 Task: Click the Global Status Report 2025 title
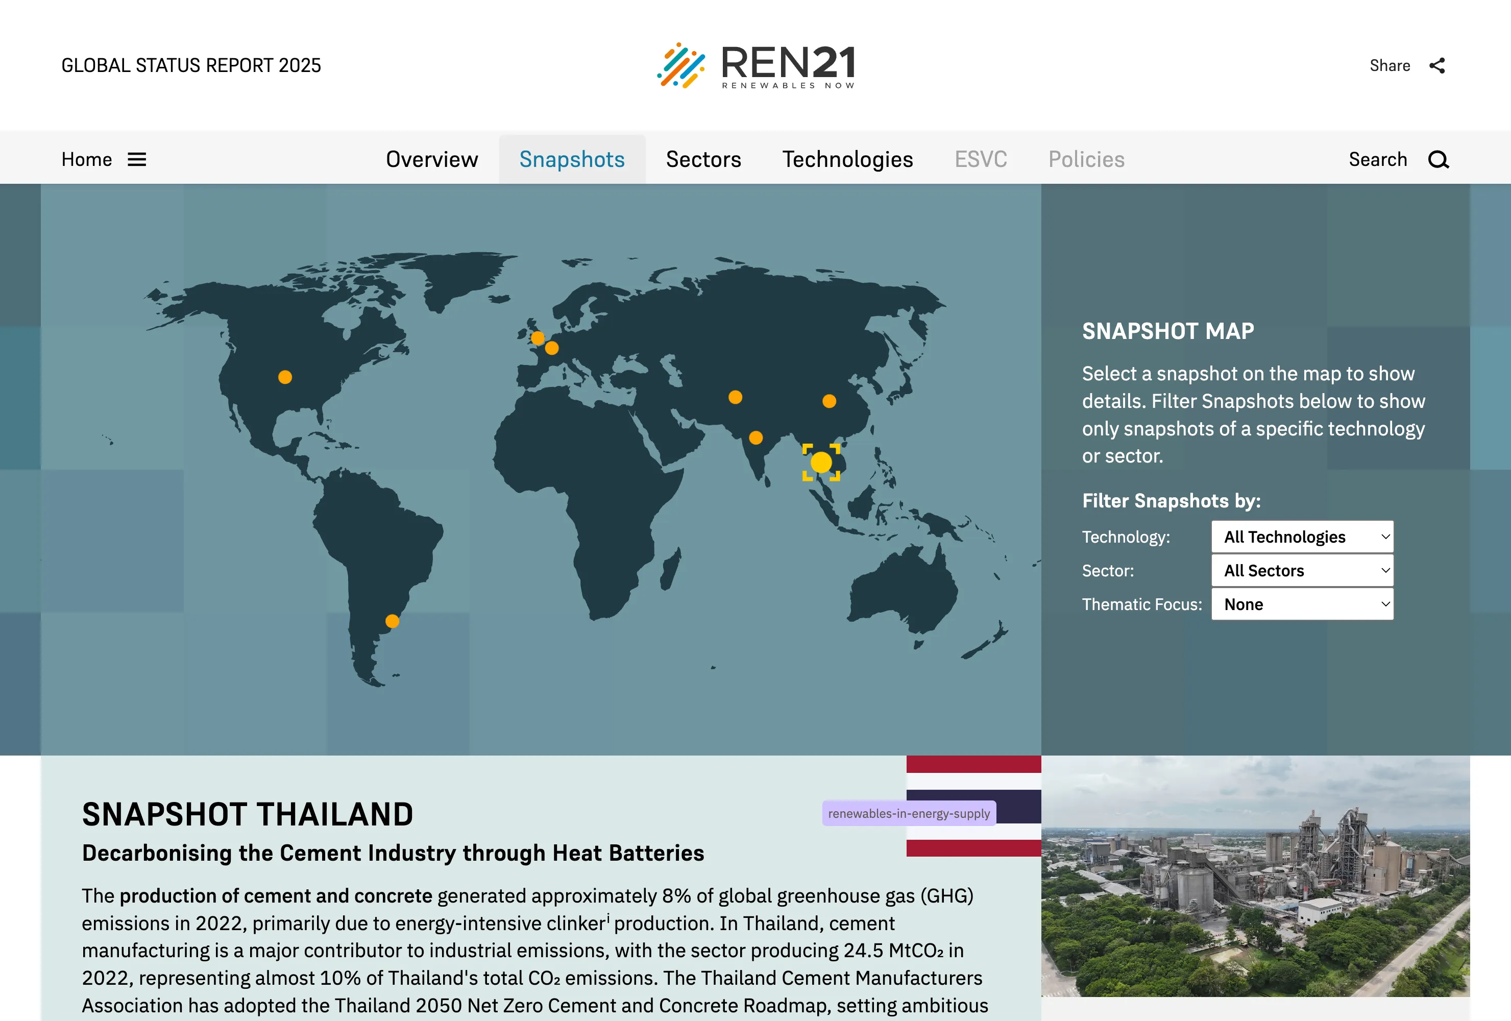click(191, 66)
